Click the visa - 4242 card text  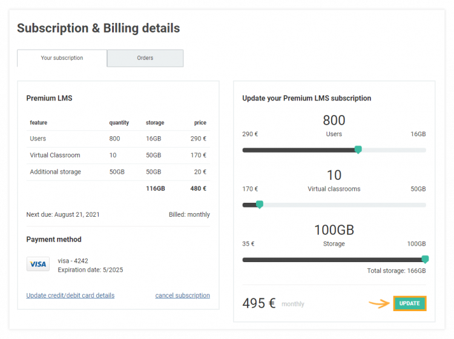pyautogui.click(x=73, y=261)
